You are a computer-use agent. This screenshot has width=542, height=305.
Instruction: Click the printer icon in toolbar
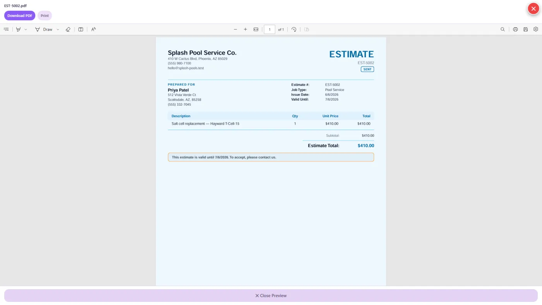515,29
